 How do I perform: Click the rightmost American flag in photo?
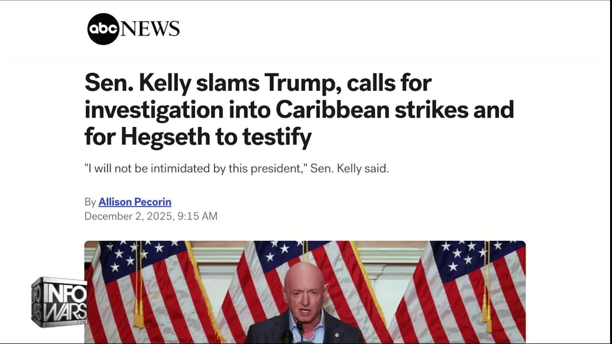click(x=473, y=287)
